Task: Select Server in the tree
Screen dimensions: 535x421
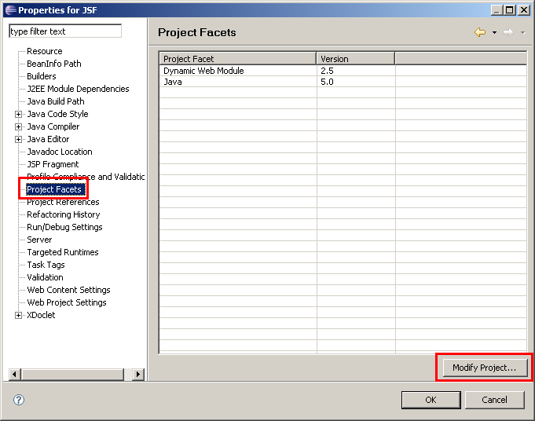Action: click(x=39, y=240)
